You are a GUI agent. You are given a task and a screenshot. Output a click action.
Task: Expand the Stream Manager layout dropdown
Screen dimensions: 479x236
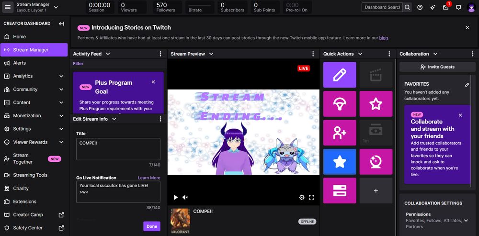click(56, 7)
